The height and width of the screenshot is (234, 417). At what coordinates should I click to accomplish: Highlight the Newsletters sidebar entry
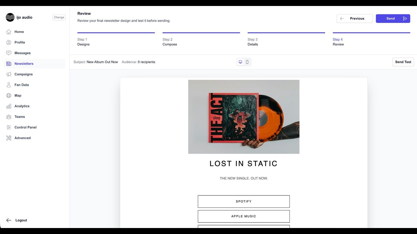pyautogui.click(x=24, y=63)
